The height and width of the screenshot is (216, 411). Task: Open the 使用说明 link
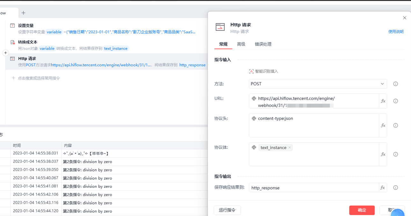[396, 32]
